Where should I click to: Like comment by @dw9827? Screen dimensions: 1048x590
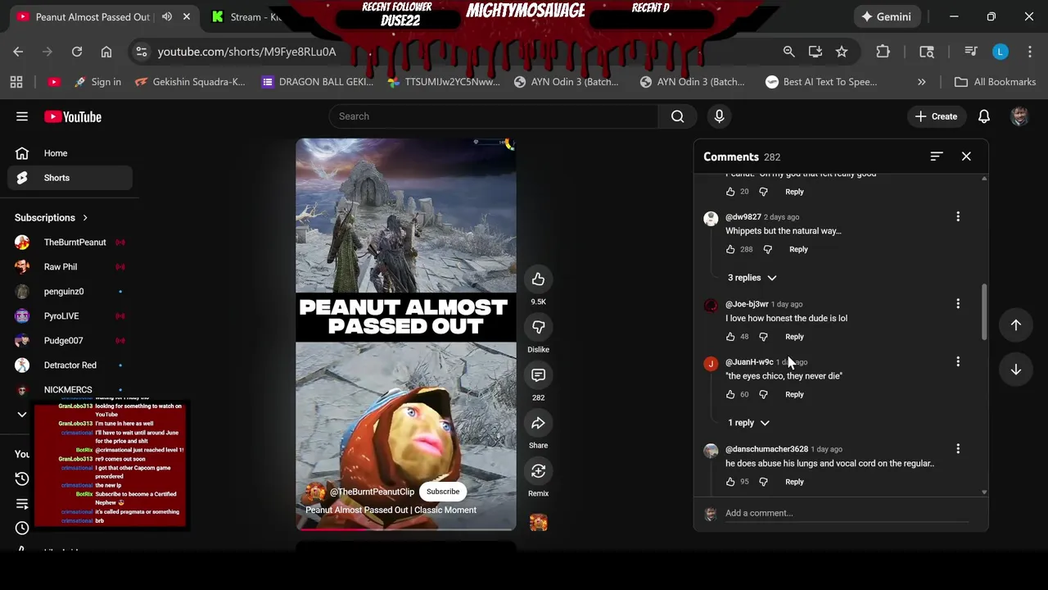pos(730,249)
